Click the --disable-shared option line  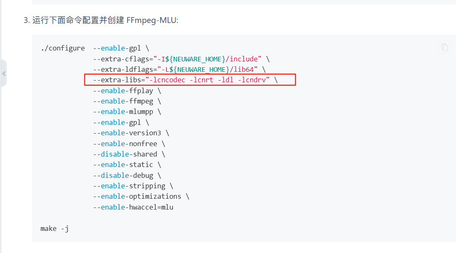click(x=129, y=154)
